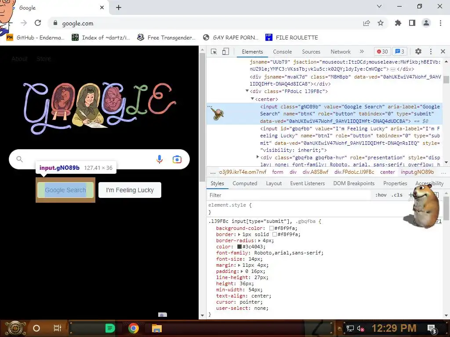Screen dimensions: 450x337
Task: Switch to the Sources tab
Action: tap(311, 52)
